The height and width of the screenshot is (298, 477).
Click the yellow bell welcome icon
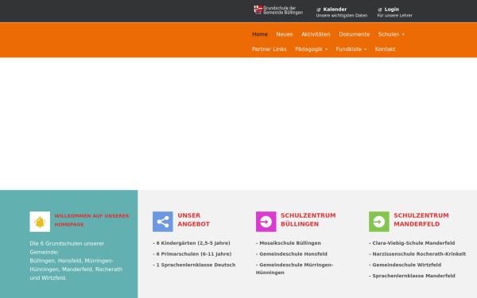pyautogui.click(x=40, y=222)
